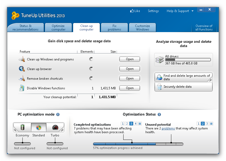Screen dimensions: 226x161
Task: Click the wrench icon beside Economy mode
Action: (x=15, y=130)
